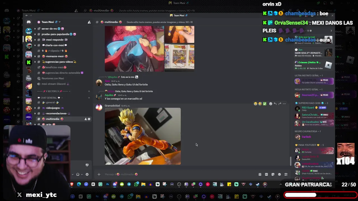
Task: Open more options three dots on message
Action: [x=284, y=104]
